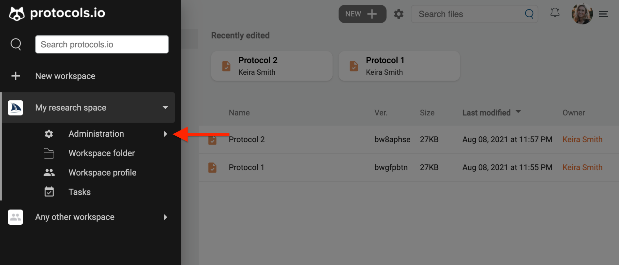Open the Workspace profile menu entry
The image size is (619, 265).
[x=102, y=173]
